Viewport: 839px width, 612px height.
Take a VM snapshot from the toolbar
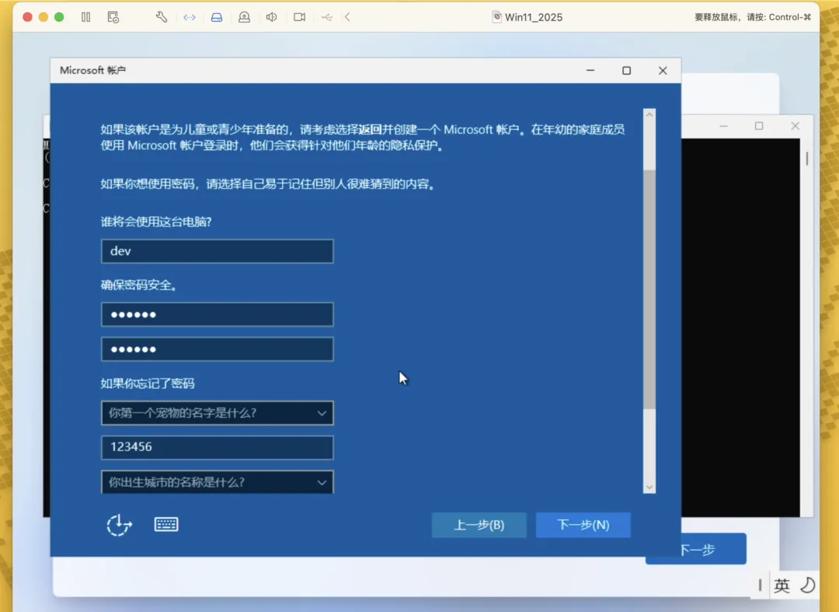click(113, 17)
